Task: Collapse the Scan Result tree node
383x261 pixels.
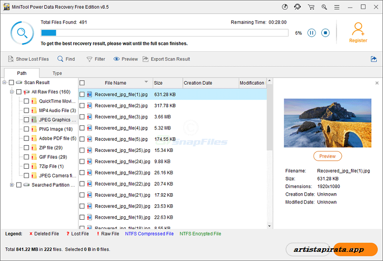Action: point(4,83)
